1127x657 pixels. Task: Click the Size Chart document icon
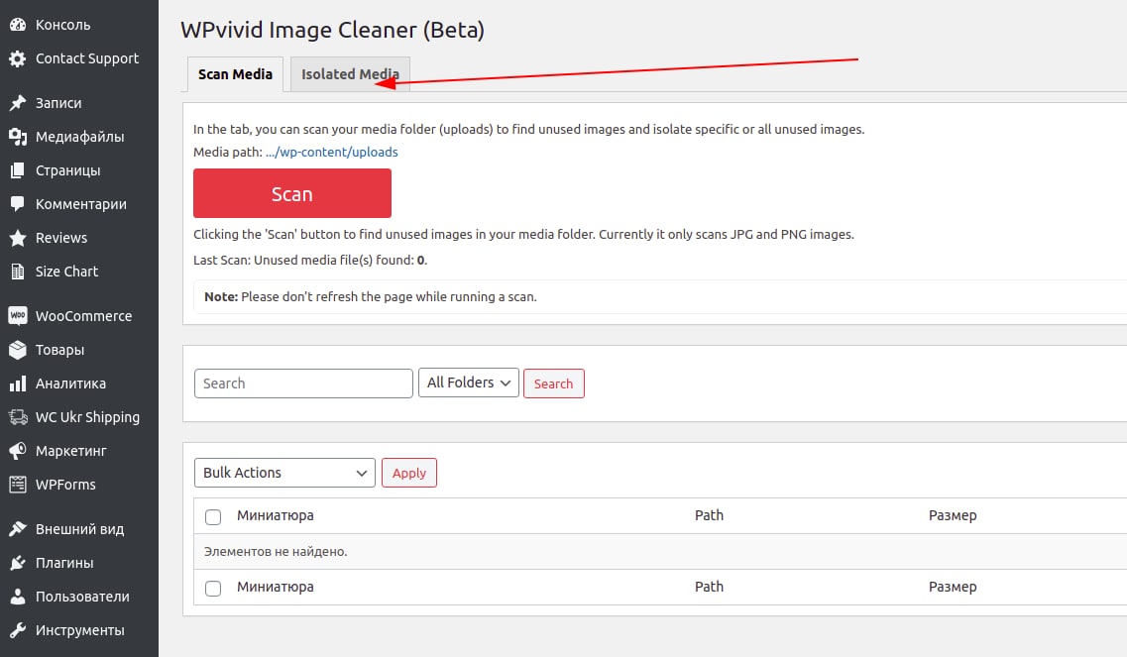click(x=18, y=272)
